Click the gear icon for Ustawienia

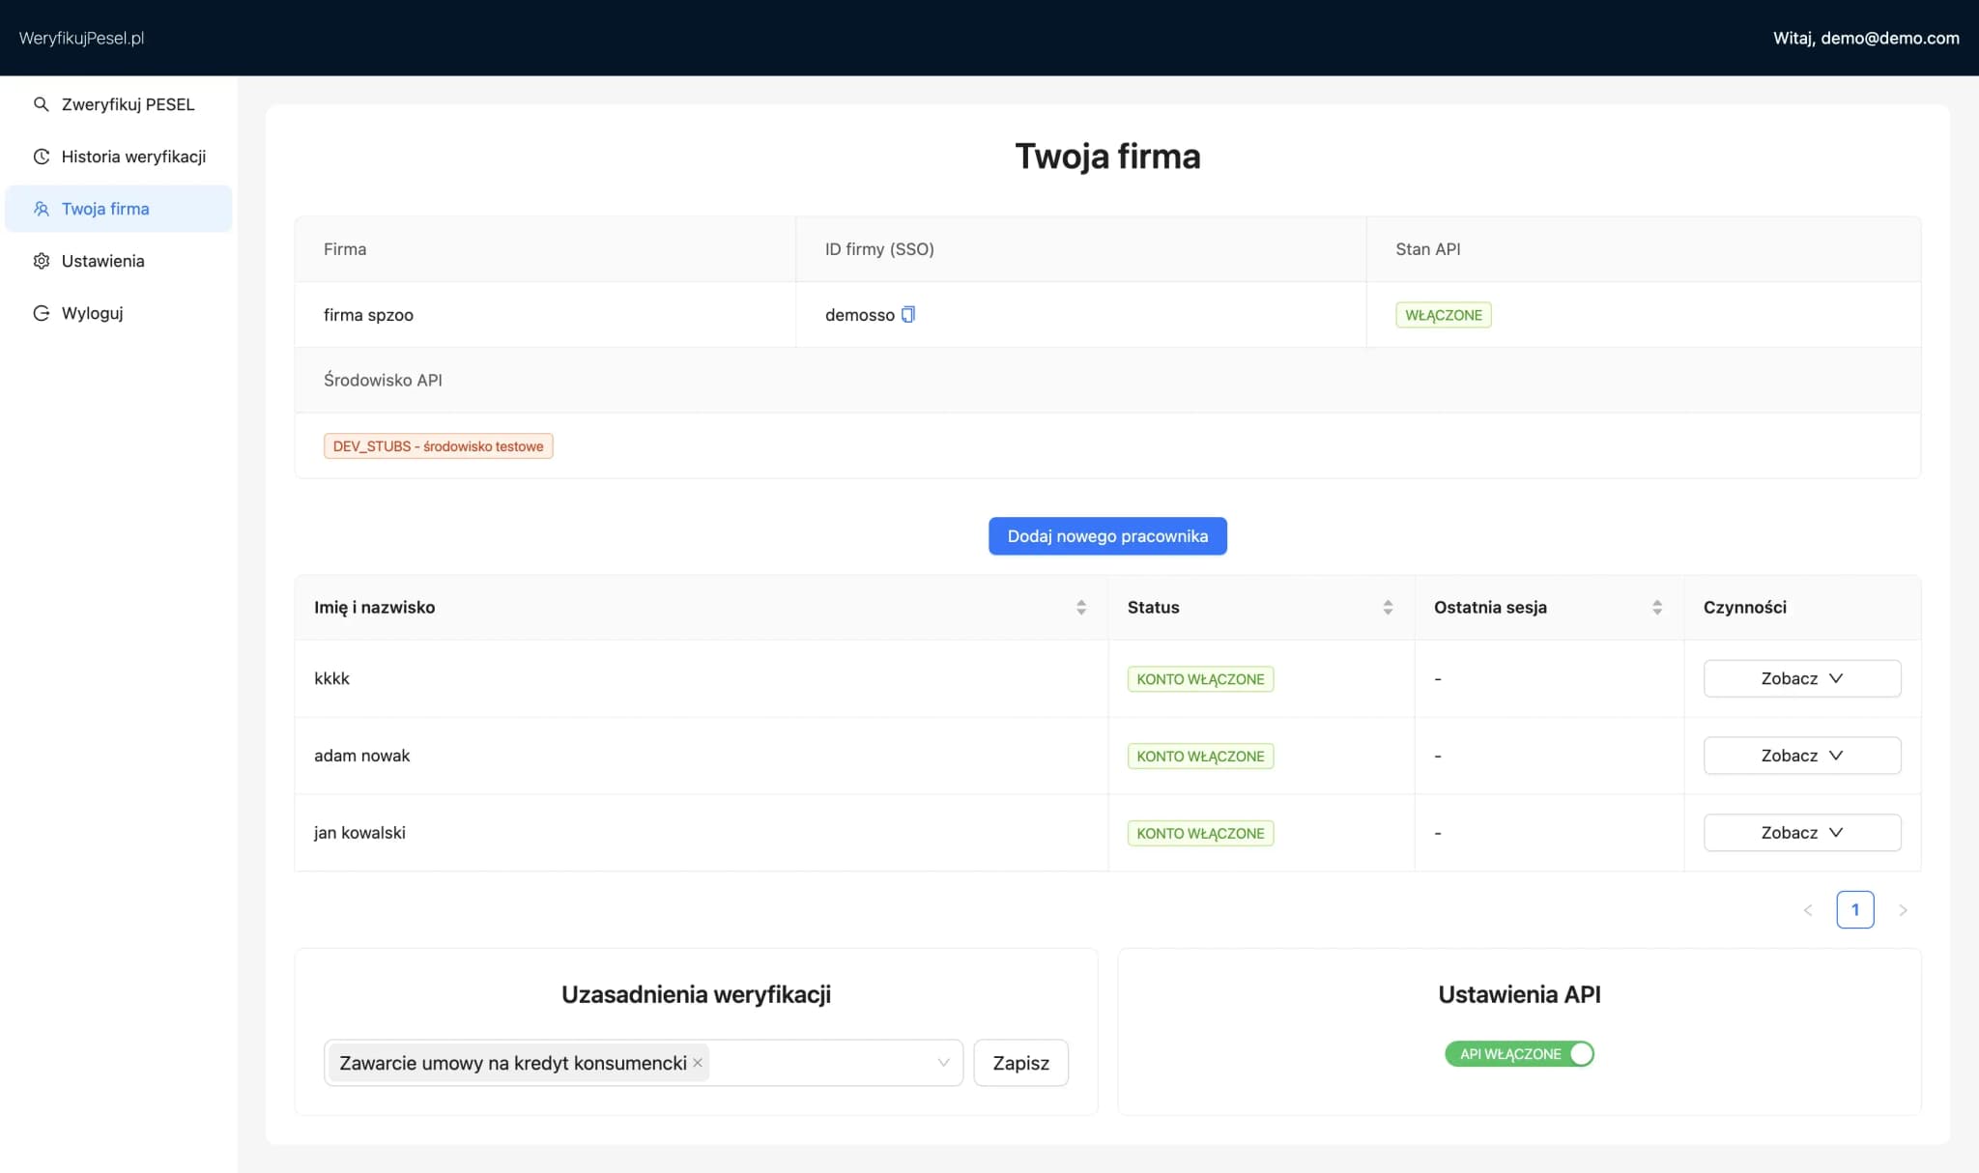tap(41, 261)
